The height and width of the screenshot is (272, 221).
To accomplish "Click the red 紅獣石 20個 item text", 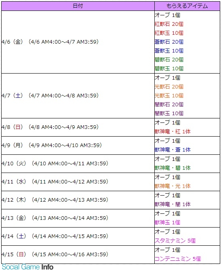I will 169,24.
